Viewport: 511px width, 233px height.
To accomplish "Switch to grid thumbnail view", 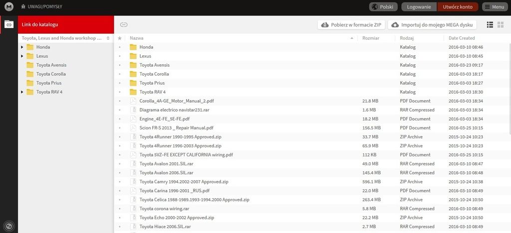I will point(501,25).
